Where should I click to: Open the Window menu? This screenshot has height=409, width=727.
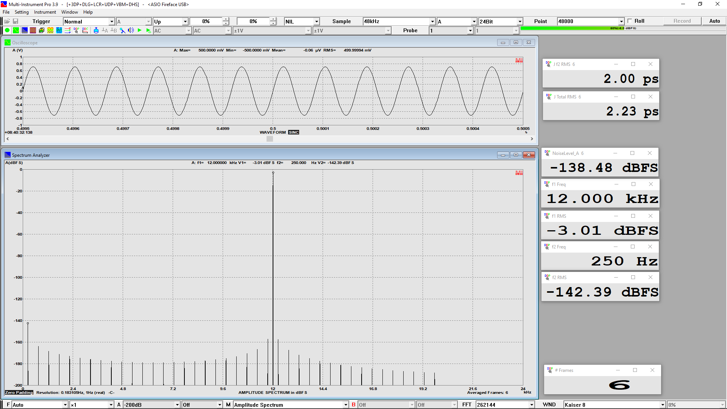[70, 12]
